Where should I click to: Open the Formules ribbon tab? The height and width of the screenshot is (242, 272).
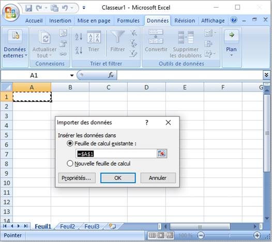coord(128,21)
